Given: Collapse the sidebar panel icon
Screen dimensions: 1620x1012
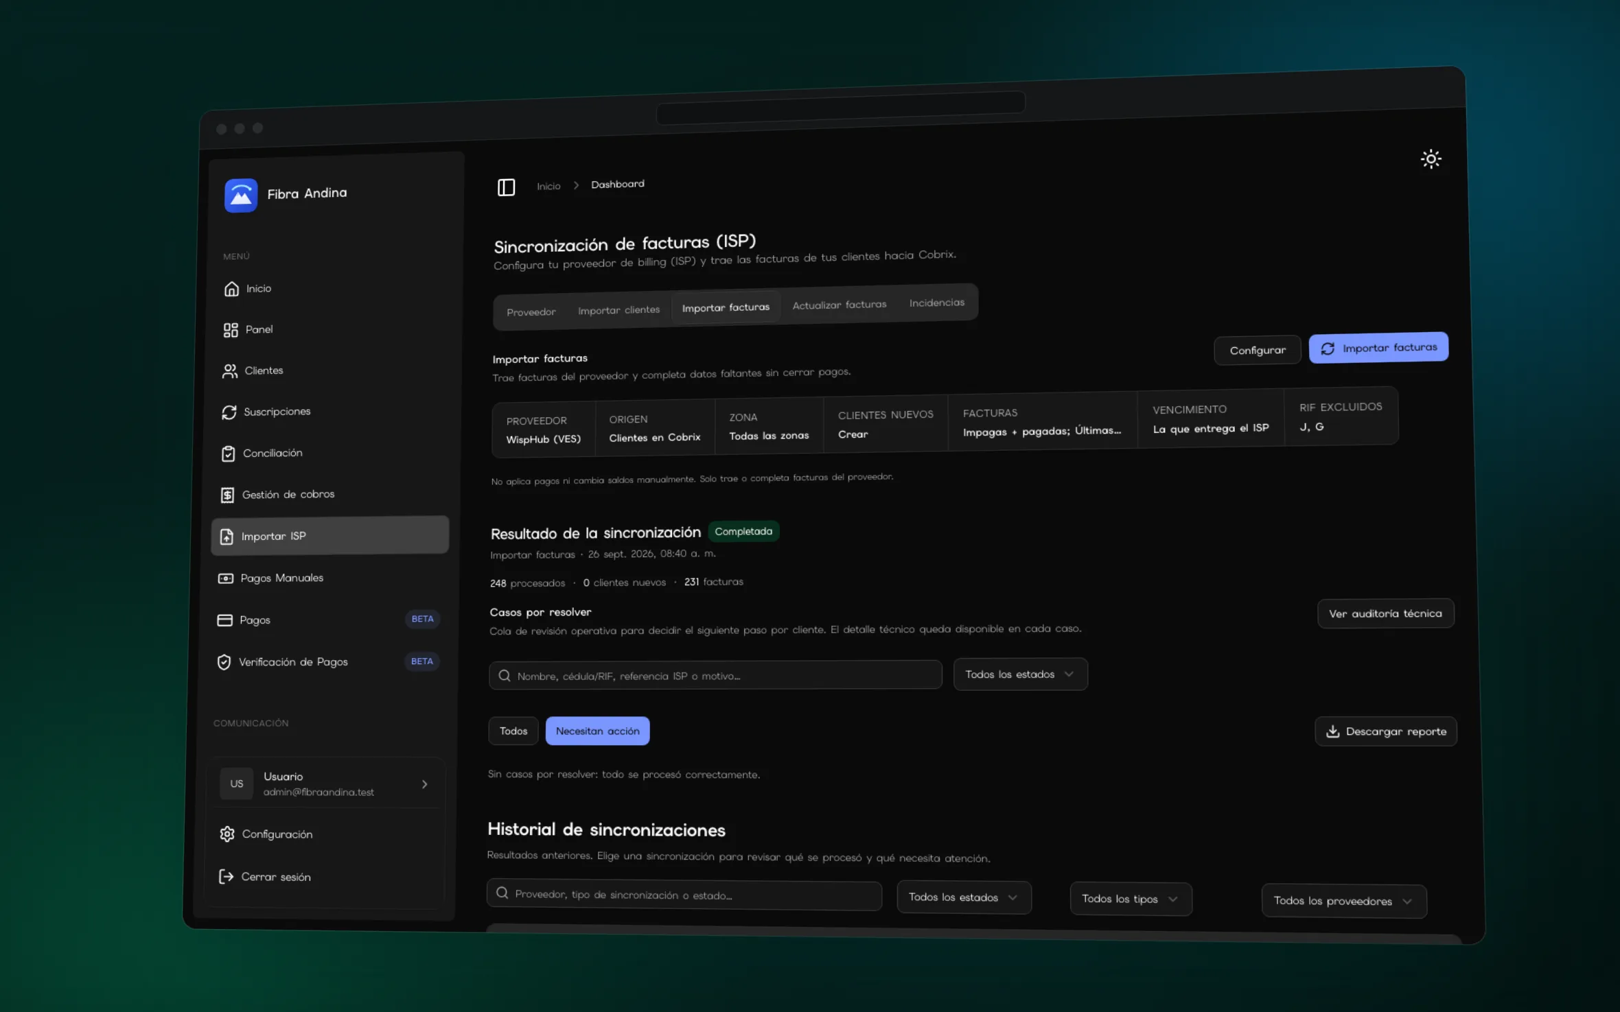Looking at the screenshot, I should [506, 187].
